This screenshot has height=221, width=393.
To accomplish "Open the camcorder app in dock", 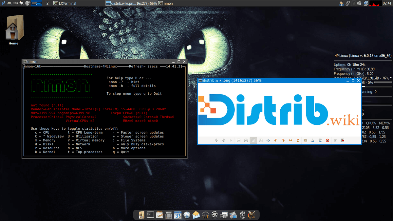I will tap(233, 215).
